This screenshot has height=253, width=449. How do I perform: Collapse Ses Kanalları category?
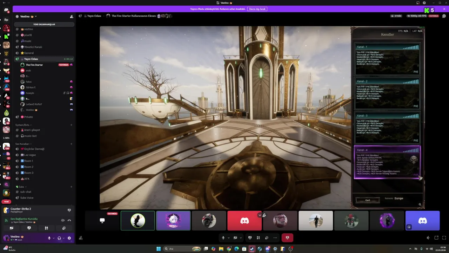click(x=24, y=144)
